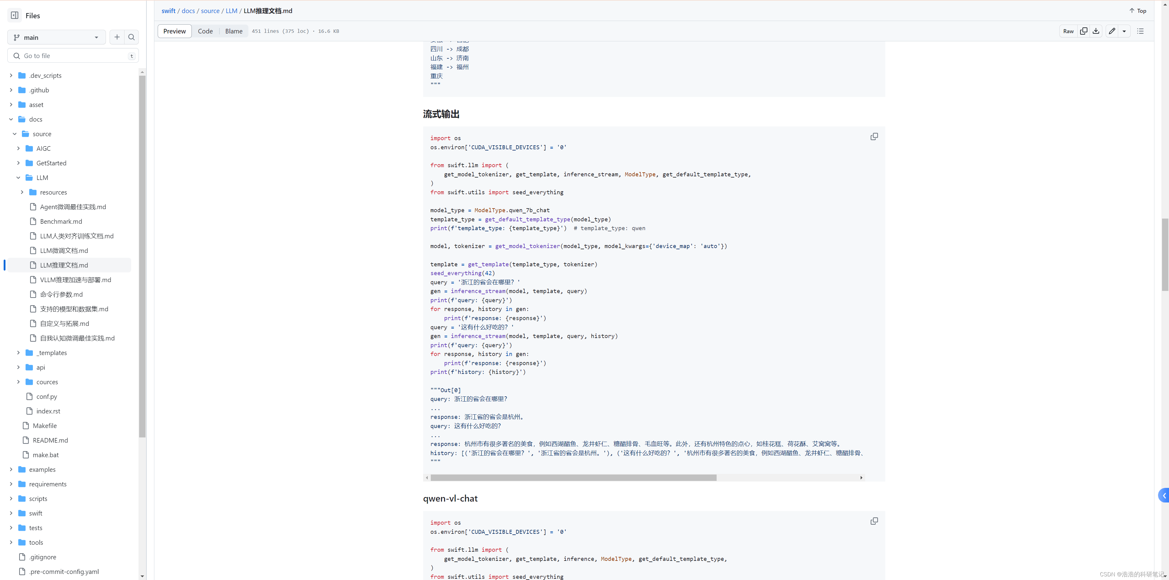Click Preview tab to view rendered

point(174,30)
